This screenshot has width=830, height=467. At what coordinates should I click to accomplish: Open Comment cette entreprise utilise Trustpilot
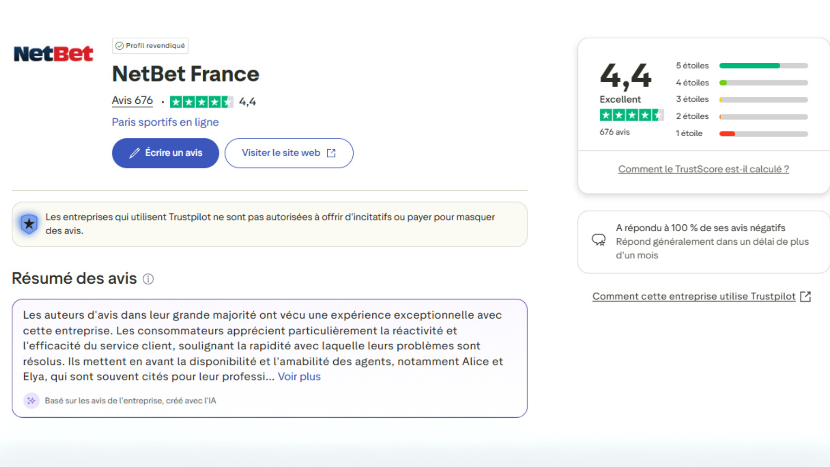pos(693,296)
